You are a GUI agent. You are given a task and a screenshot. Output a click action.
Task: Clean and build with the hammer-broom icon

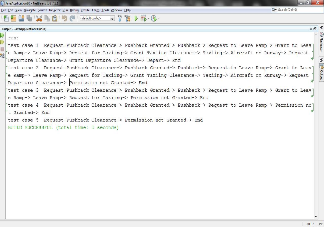128,19
